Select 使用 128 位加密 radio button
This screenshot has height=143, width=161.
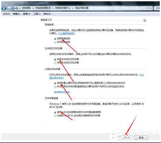point(55,112)
